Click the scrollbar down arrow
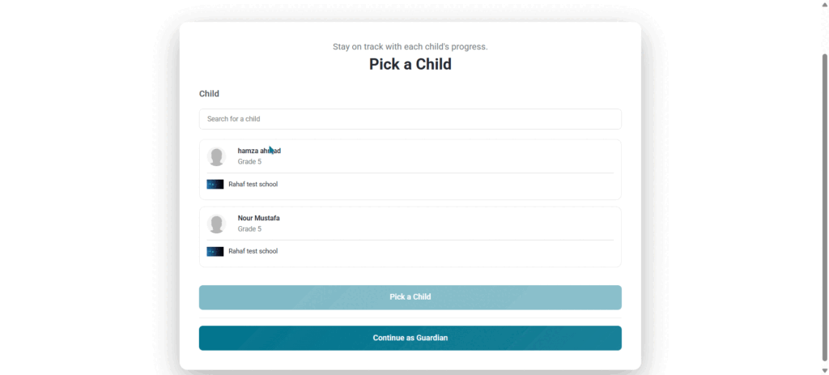 click(824, 371)
